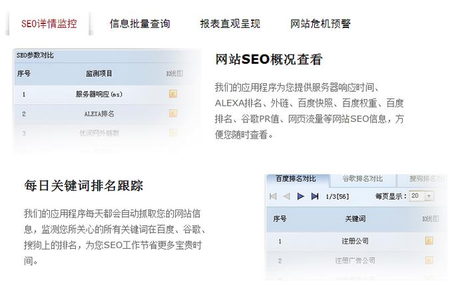The height and width of the screenshot is (298, 476).
Task: Go to the first page of keywords
Action: [273, 196]
